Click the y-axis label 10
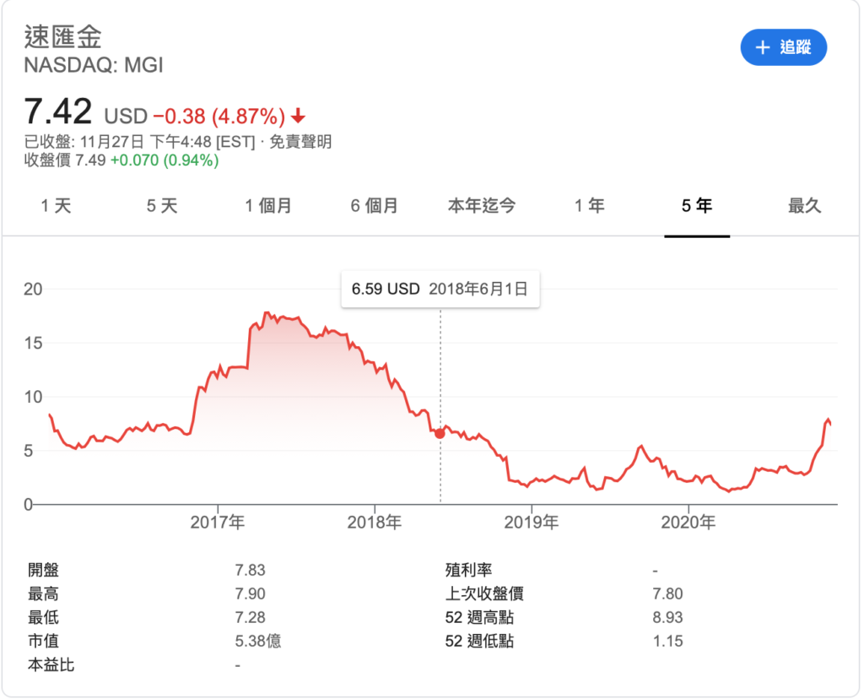 point(33,397)
